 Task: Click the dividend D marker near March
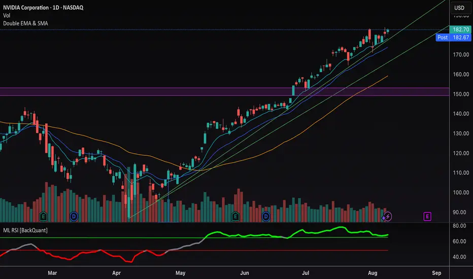click(74, 216)
